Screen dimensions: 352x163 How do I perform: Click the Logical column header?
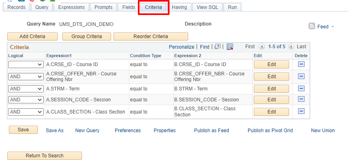tap(16, 56)
